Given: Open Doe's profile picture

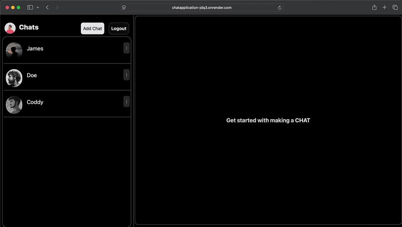Looking at the screenshot, I should point(14,78).
